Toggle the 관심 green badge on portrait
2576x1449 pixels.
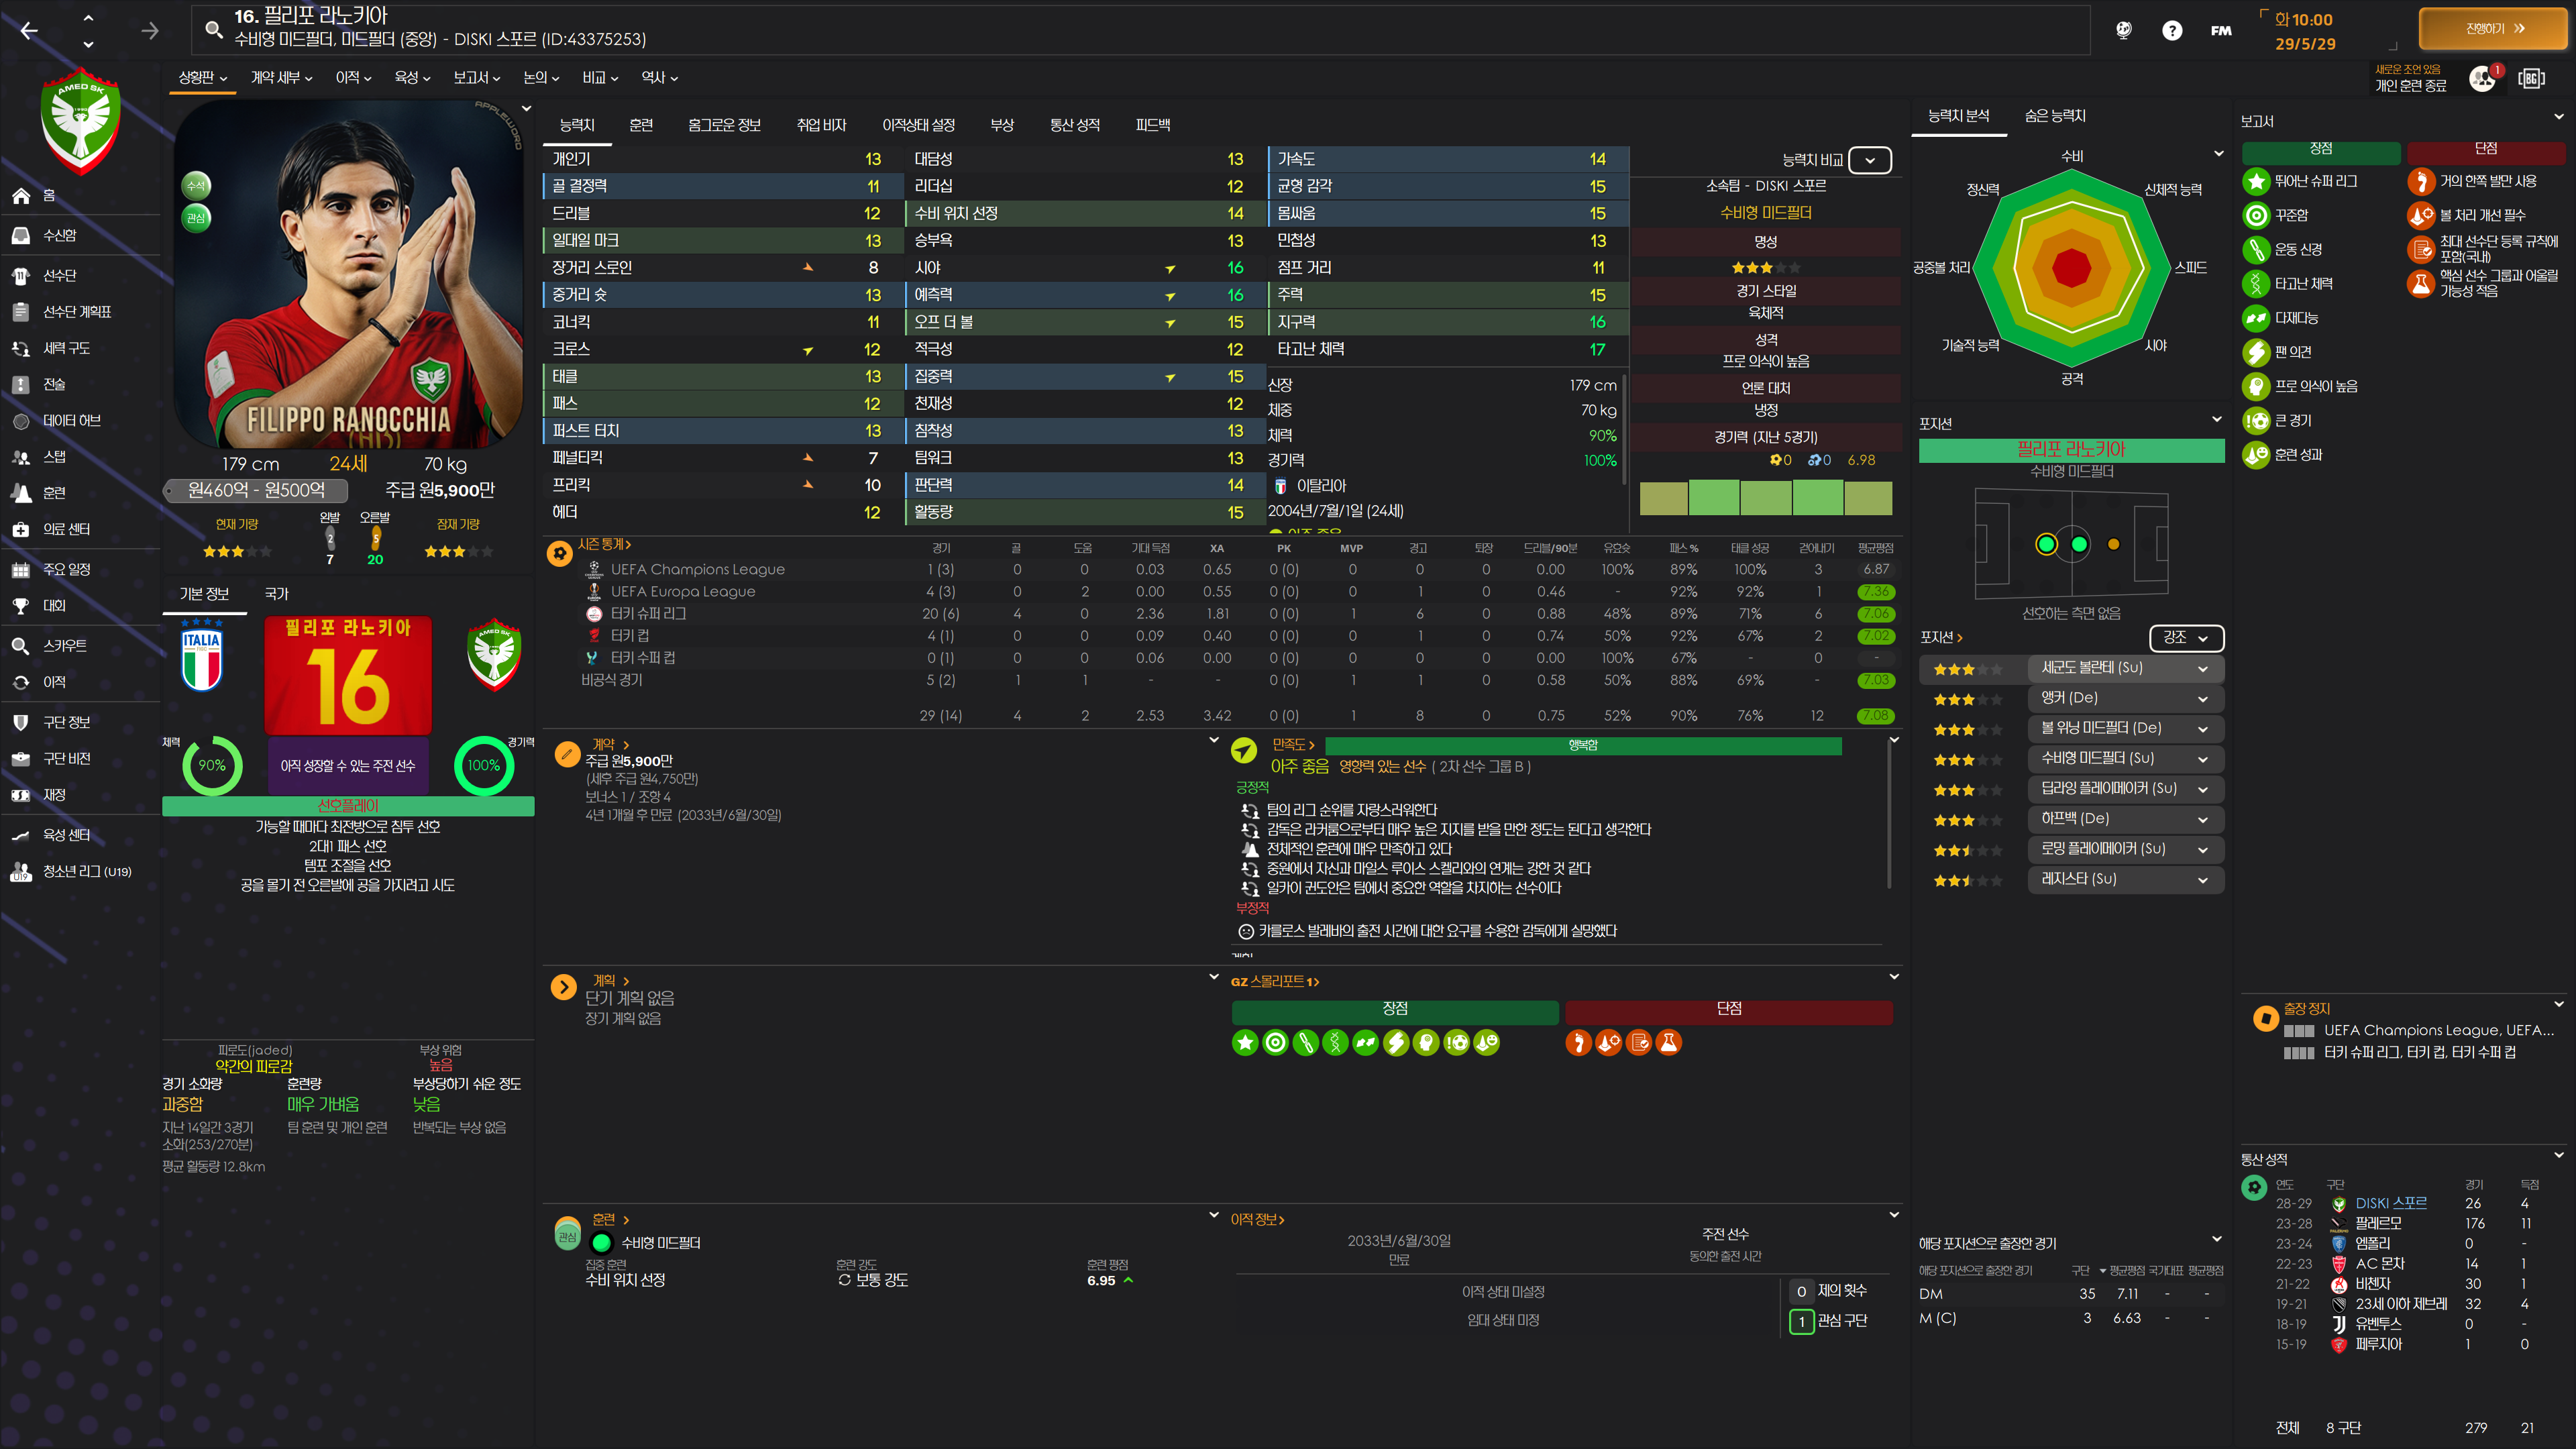[196, 217]
